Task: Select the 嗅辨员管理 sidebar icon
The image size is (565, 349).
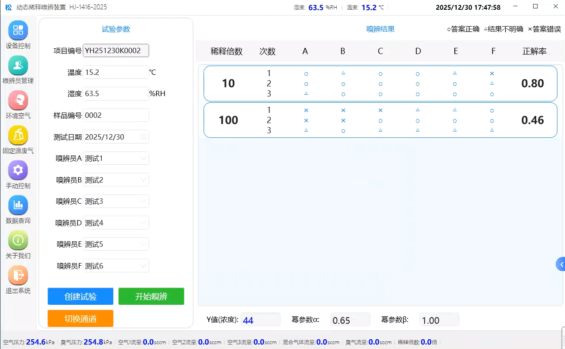Action: [18, 66]
